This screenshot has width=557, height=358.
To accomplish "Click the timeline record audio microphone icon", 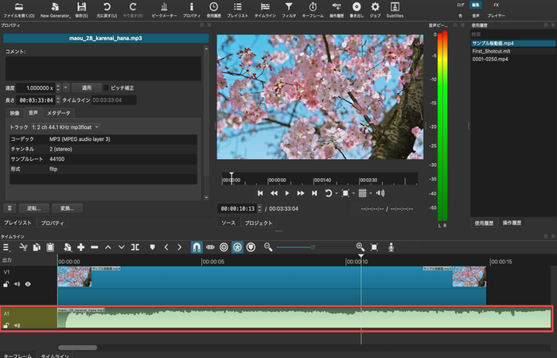I will (x=391, y=247).
